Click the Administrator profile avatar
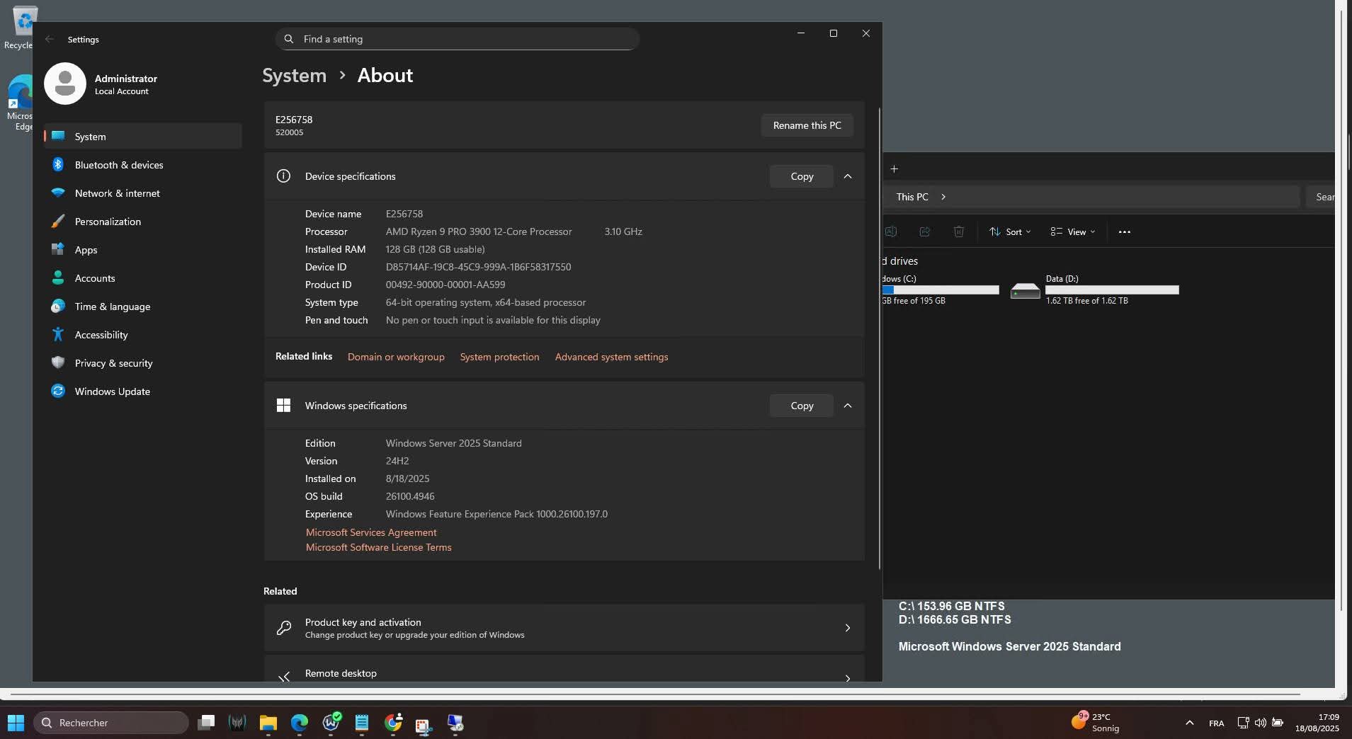The width and height of the screenshot is (1352, 739). (65, 84)
